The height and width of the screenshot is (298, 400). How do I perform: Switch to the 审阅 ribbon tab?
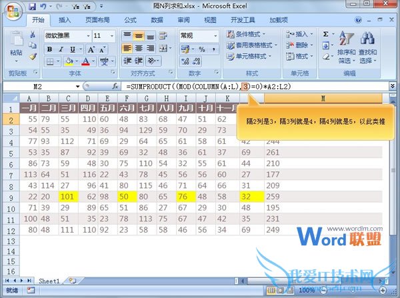coord(184,20)
